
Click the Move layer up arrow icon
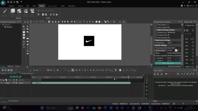point(84,22)
